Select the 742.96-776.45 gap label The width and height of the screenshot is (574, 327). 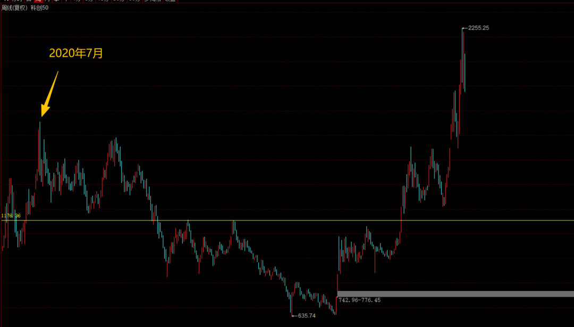point(360,300)
